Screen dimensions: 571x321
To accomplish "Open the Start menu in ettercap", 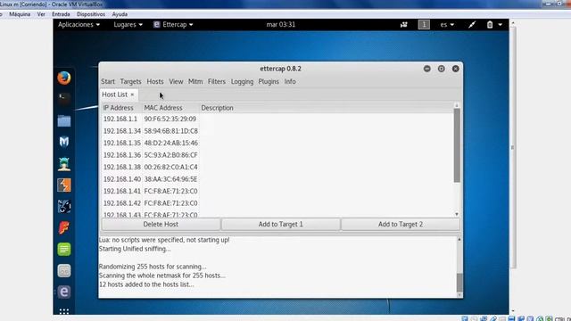I will [x=108, y=81].
